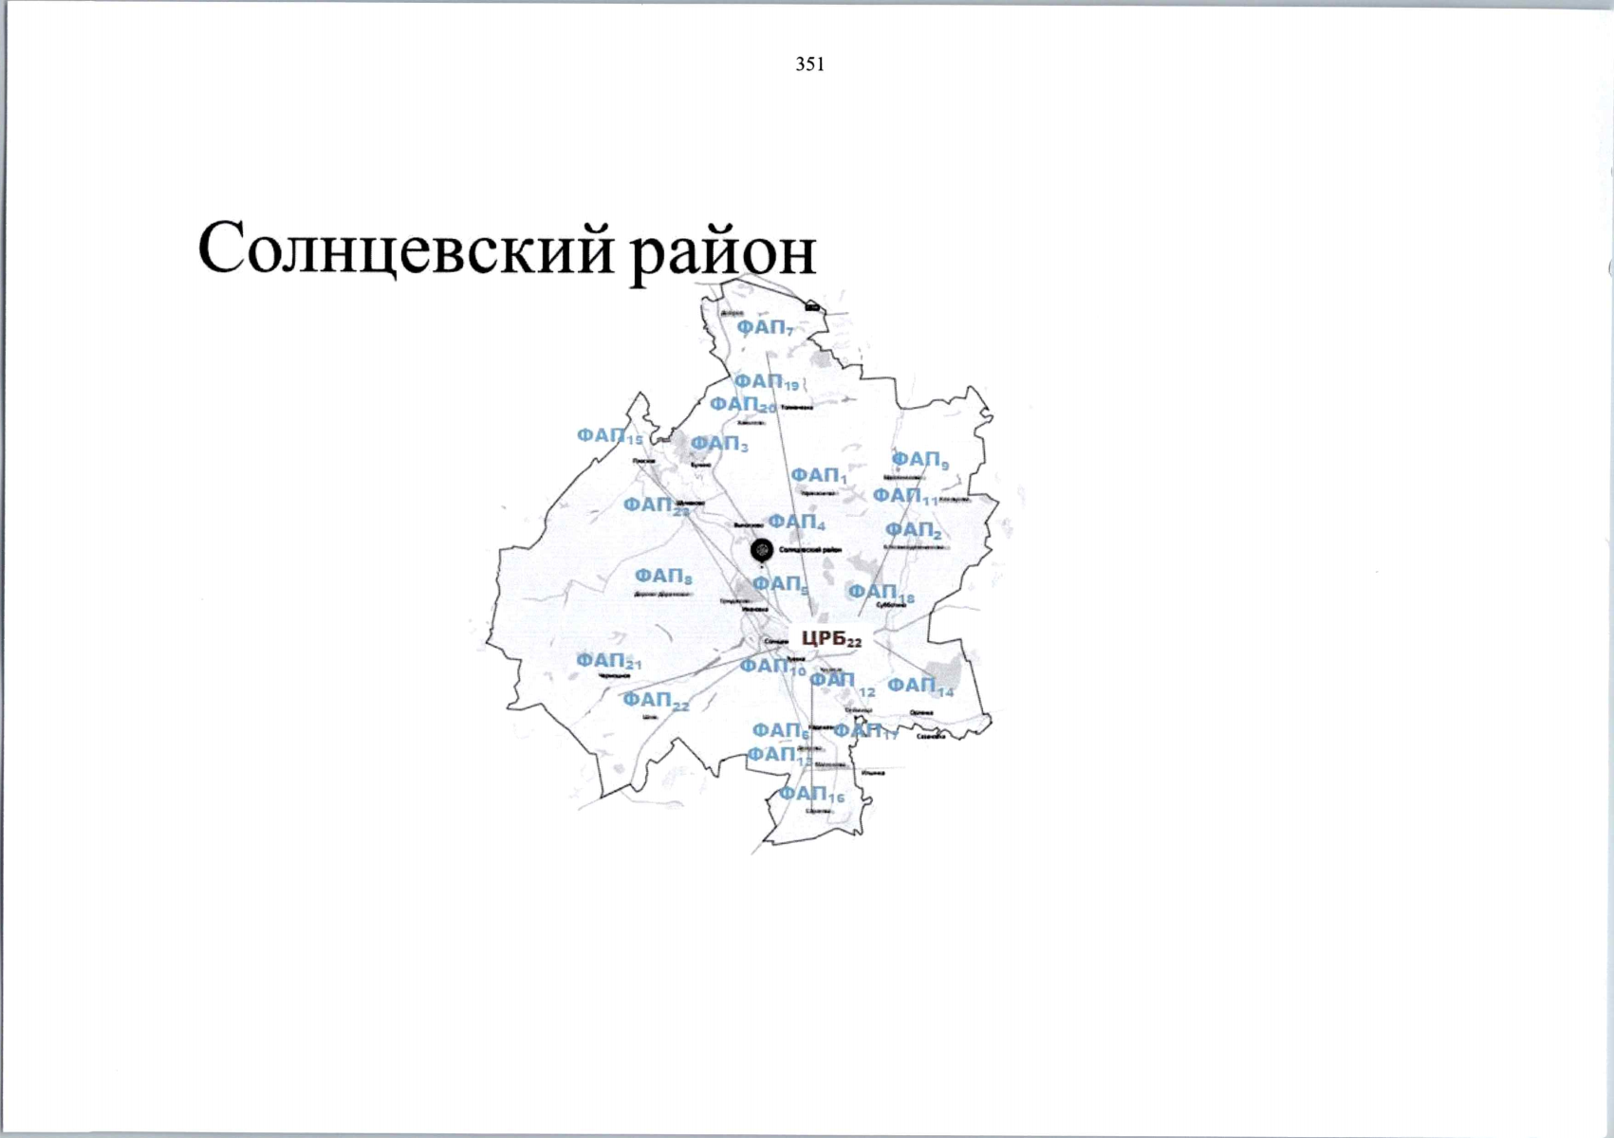Select the ФАП7 map label
This screenshot has width=1614, height=1138.
pos(765,328)
